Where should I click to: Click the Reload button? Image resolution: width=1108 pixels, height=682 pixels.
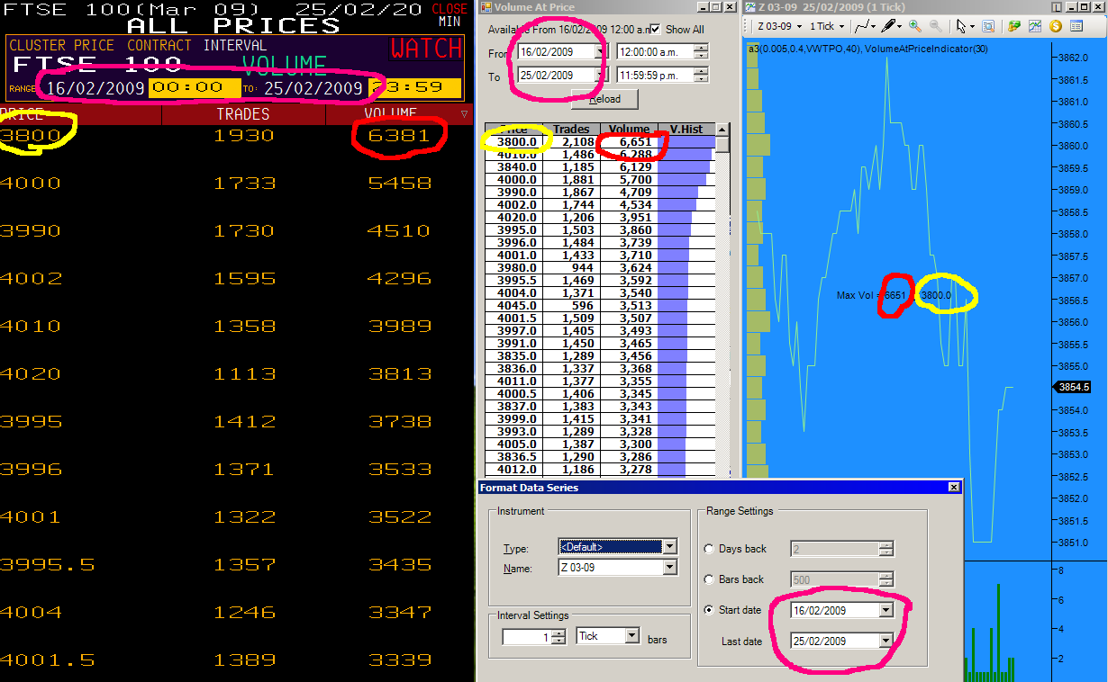pos(605,99)
